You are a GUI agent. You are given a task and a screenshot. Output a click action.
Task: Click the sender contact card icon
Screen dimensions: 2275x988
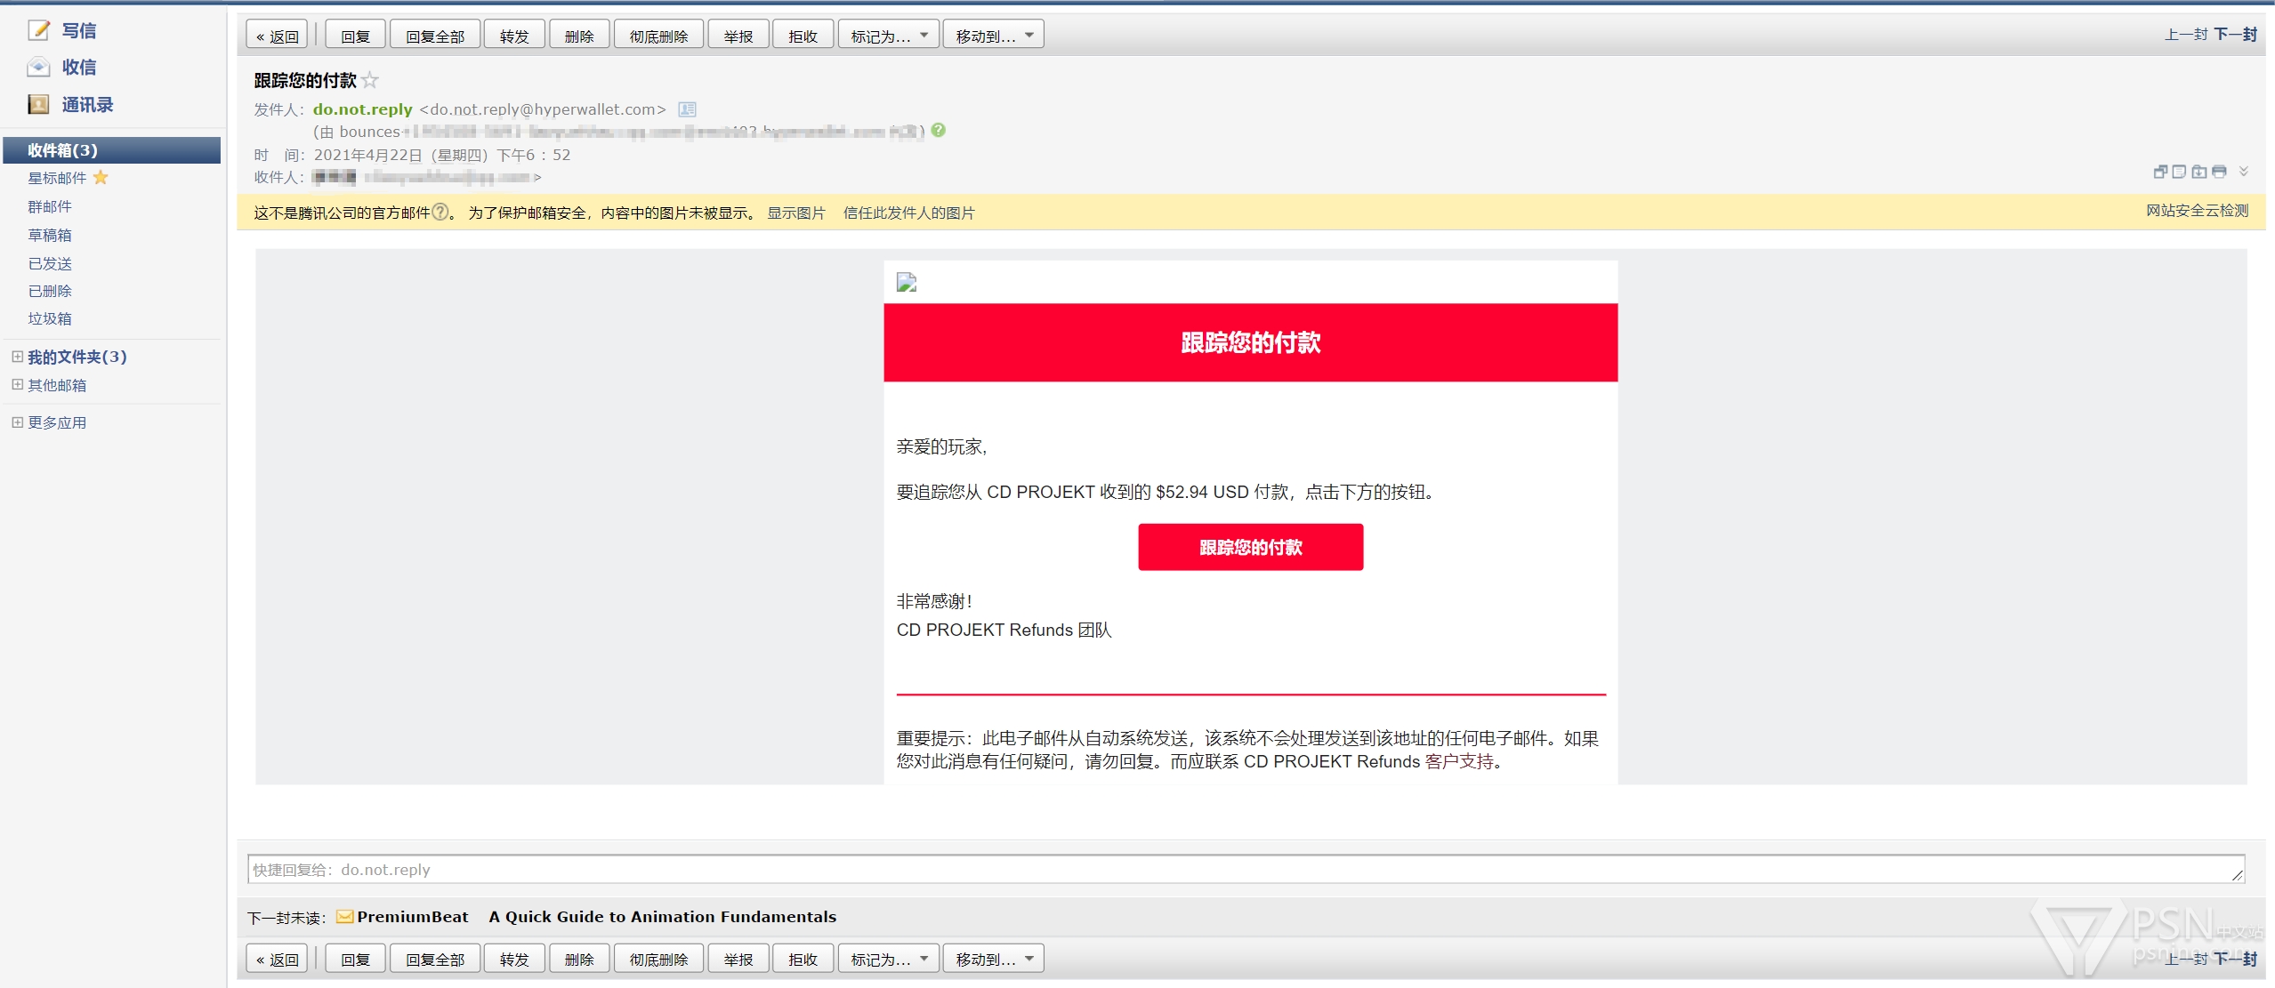[x=687, y=109]
